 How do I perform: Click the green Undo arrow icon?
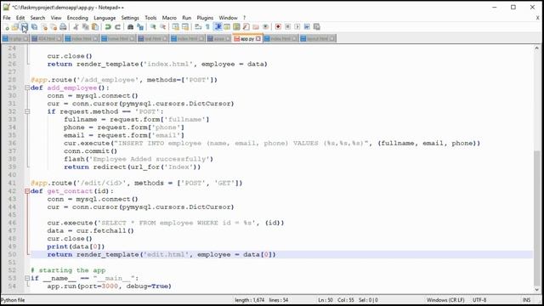tap(108, 27)
